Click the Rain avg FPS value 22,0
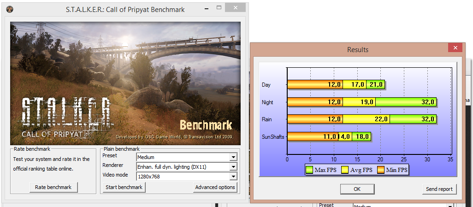This screenshot has height=207, width=473. pyautogui.click(x=381, y=119)
